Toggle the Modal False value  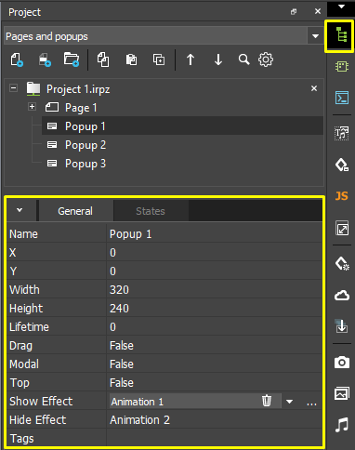tap(215, 364)
